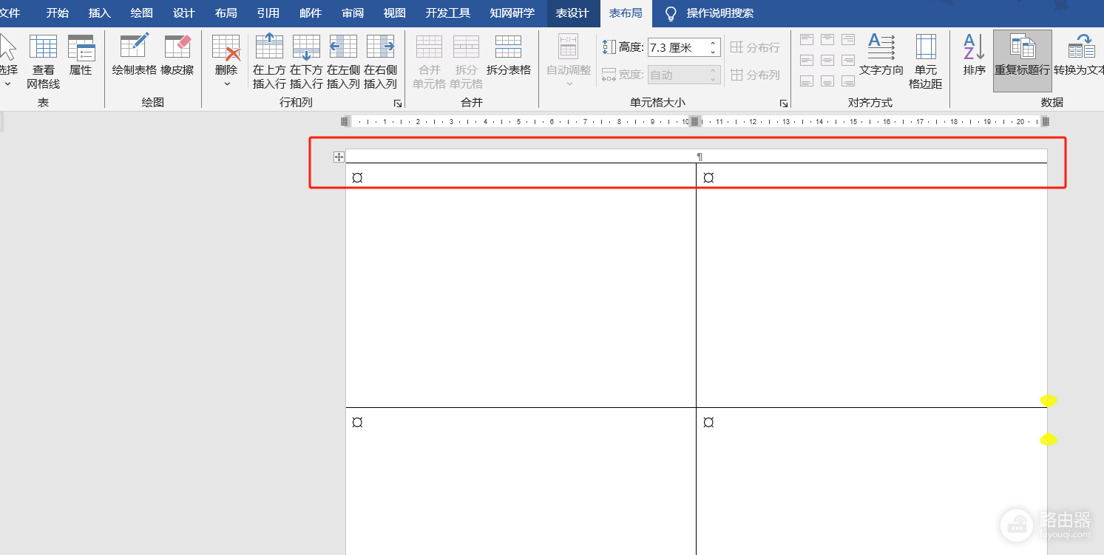Viewport: 1104px width, 555px height.
Task: Align text center in cell
Action: coord(827,60)
